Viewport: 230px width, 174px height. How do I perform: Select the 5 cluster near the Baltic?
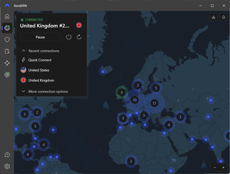(x=156, y=88)
